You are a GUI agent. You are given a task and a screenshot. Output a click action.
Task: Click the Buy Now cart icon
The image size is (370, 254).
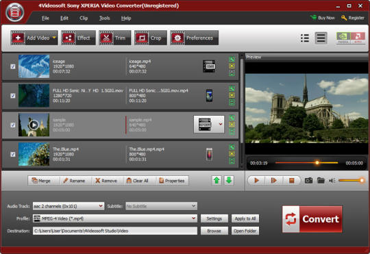pos(313,17)
